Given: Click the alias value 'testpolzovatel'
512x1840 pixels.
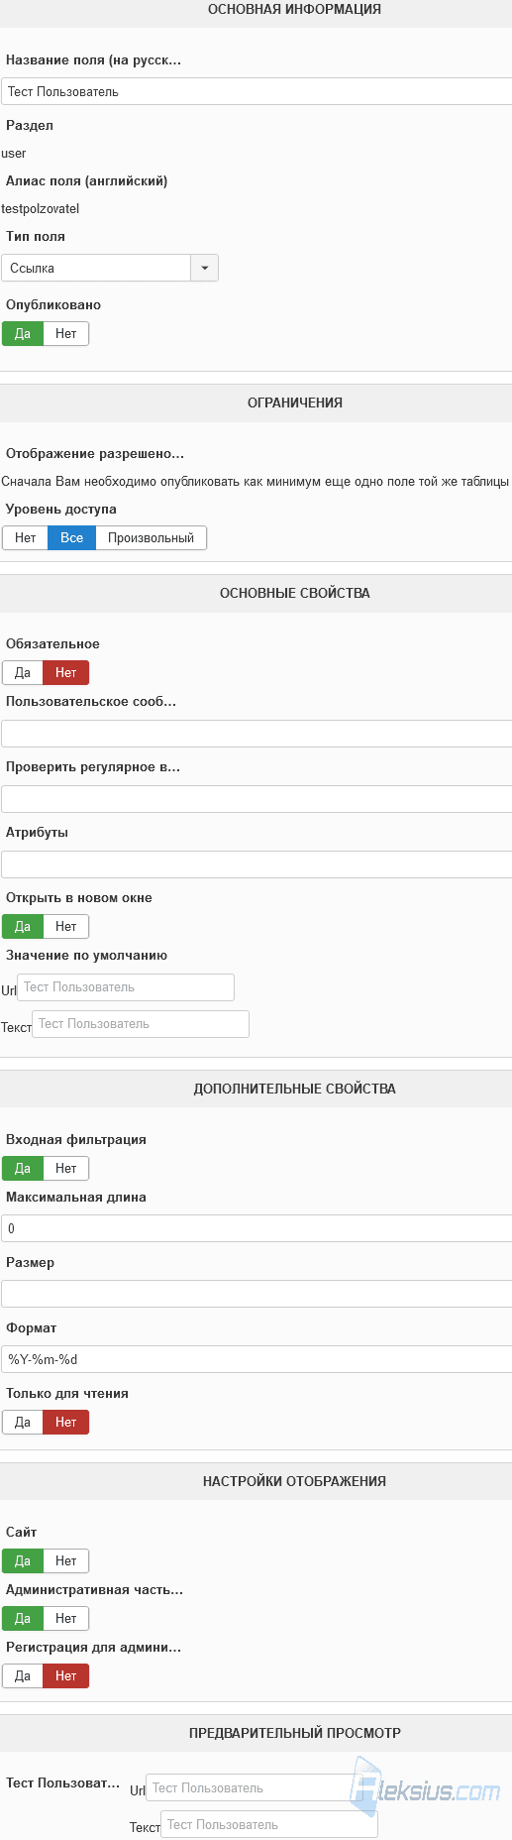Looking at the screenshot, I should click(40, 209).
